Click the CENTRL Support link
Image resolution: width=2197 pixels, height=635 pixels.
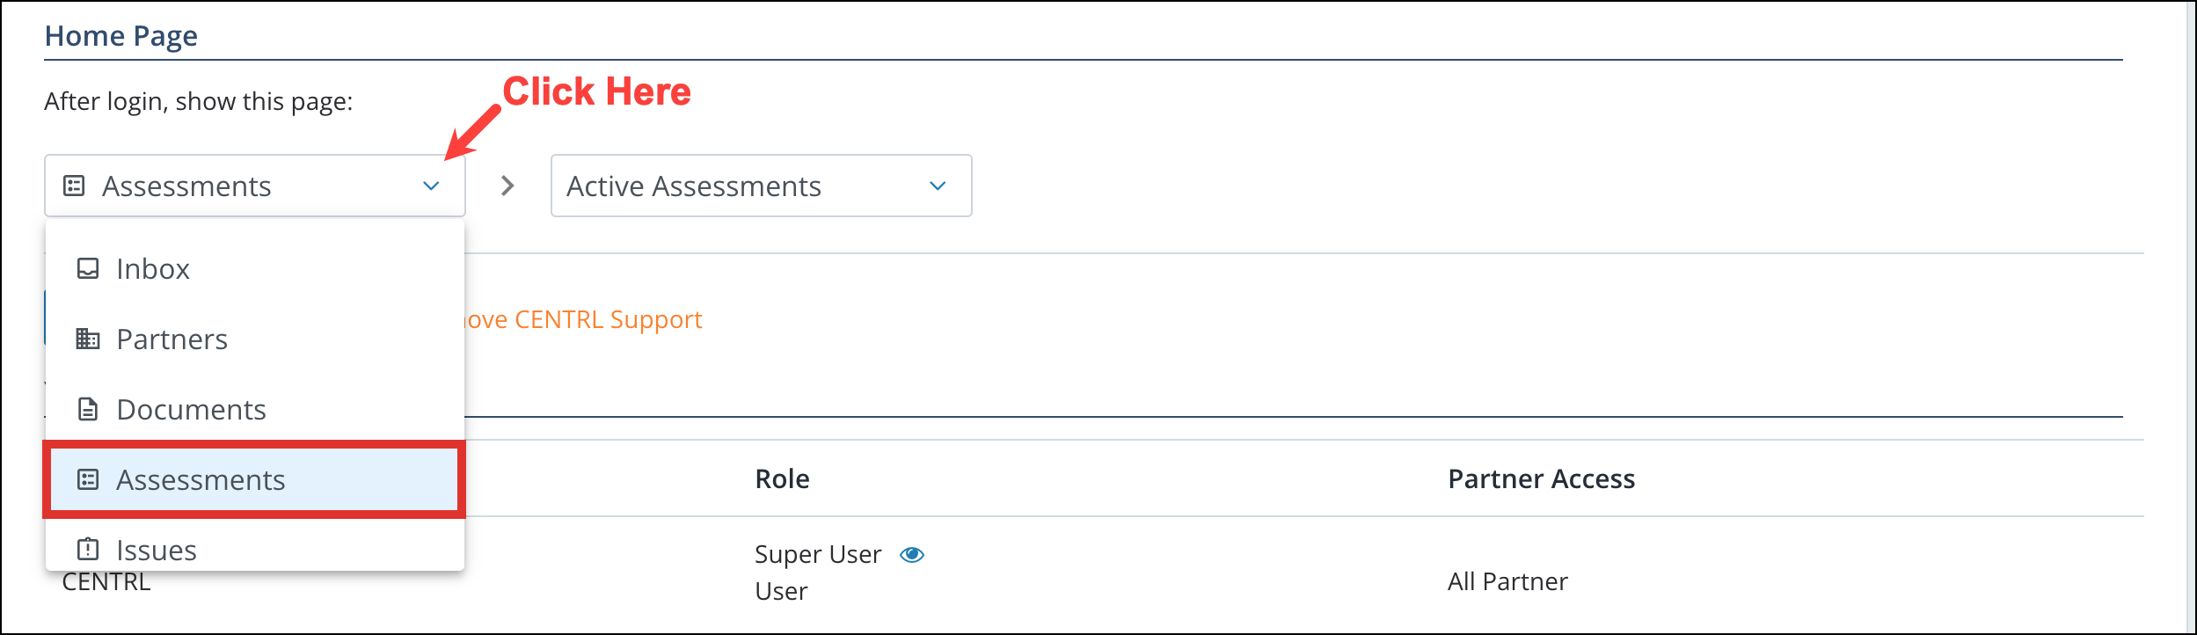580,319
